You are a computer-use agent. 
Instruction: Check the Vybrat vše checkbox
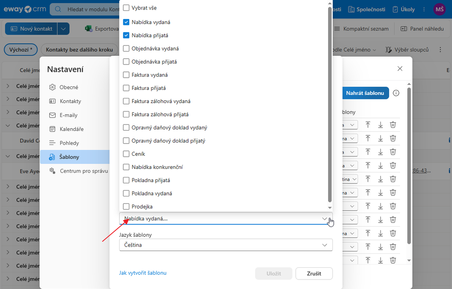pyautogui.click(x=126, y=8)
